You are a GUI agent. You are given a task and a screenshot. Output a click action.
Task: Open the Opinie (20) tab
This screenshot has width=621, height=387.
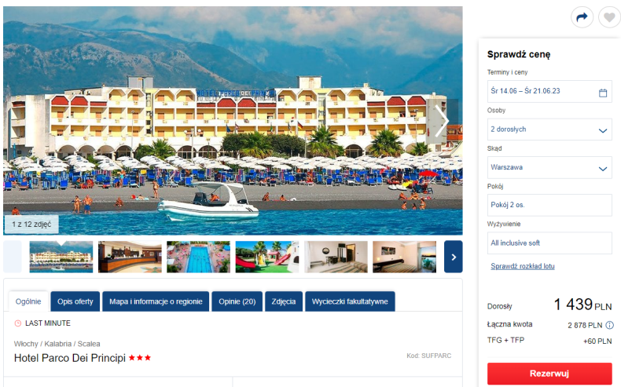pos(237,301)
